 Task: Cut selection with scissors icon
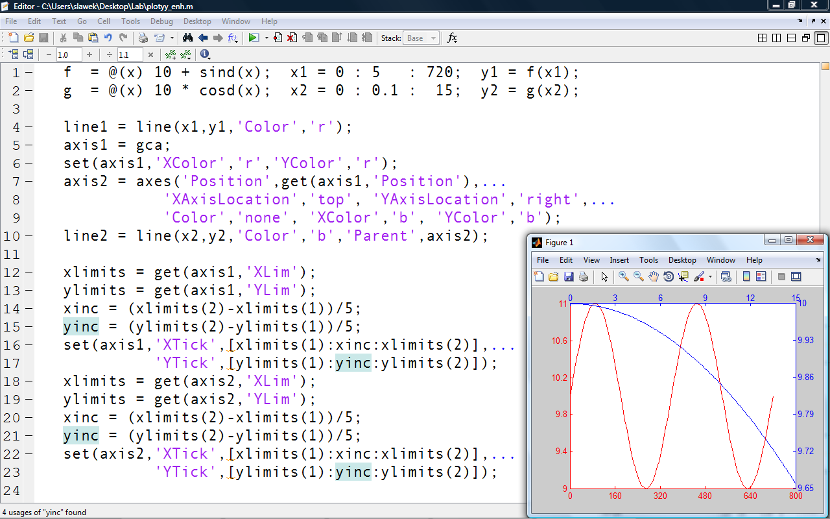click(x=63, y=38)
